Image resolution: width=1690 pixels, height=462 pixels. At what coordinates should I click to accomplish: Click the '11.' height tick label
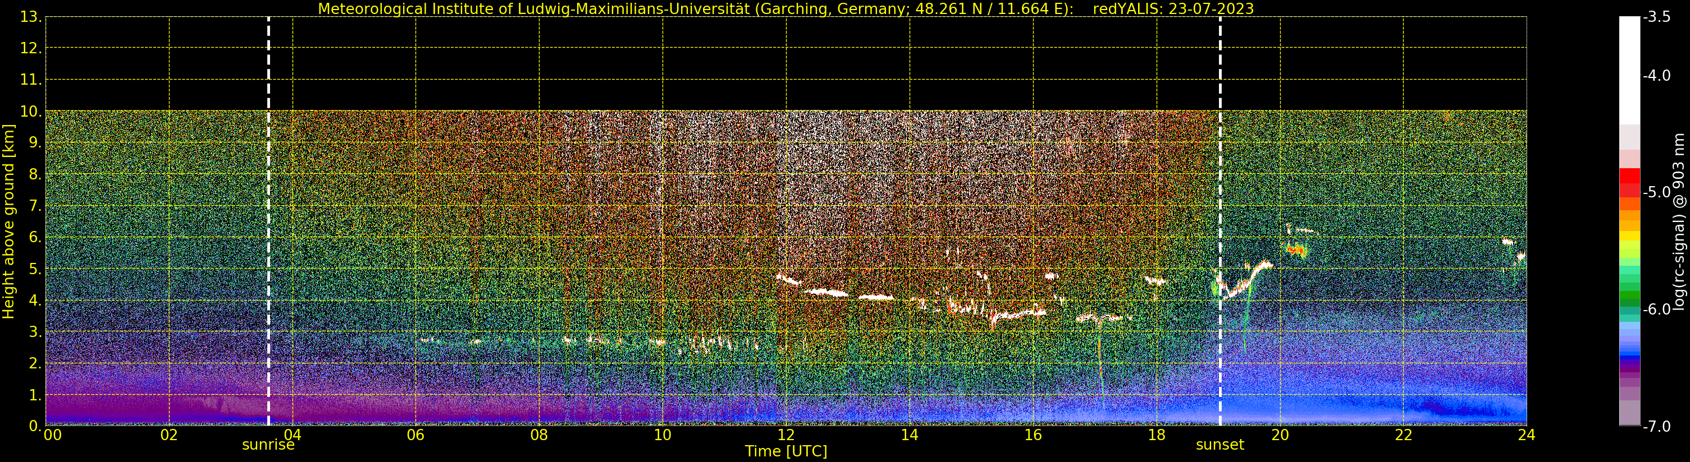(x=31, y=80)
